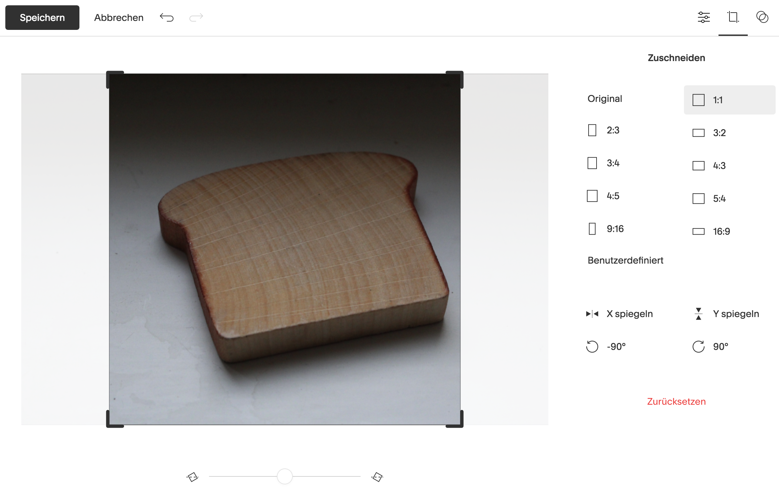
Task: Apply the 5:4 crop ratio
Action: tap(709, 199)
